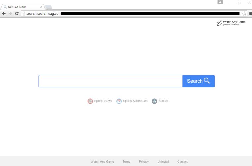The height and width of the screenshot is (166, 252).
Task: Click the Sports Schedules calendar icon
Action: pyautogui.click(x=119, y=101)
